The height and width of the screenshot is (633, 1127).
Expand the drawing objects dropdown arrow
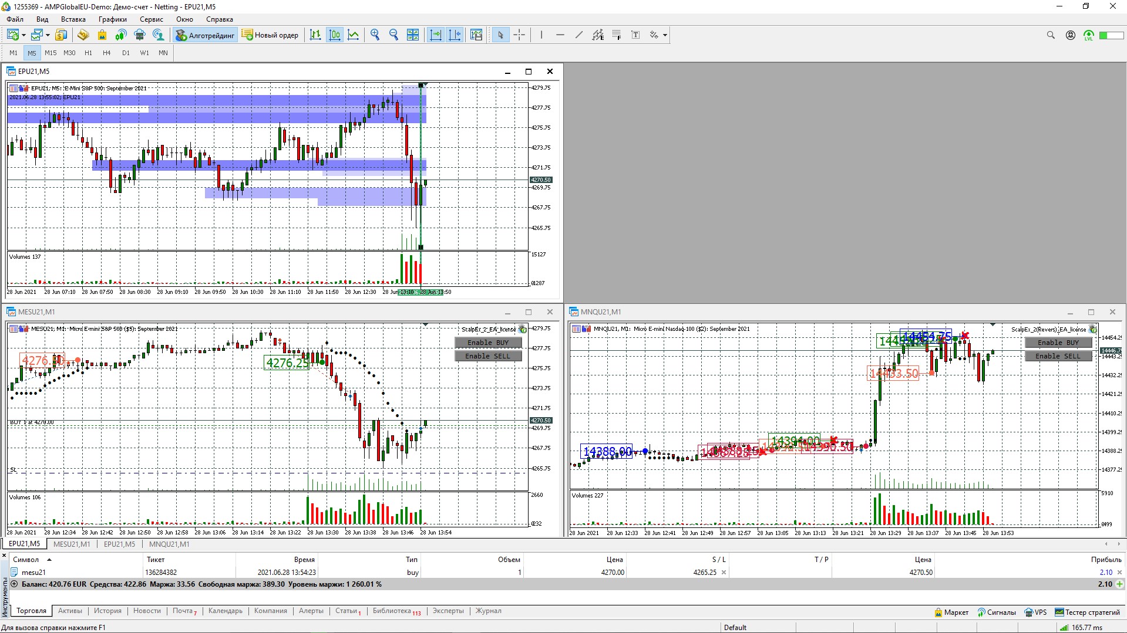(x=665, y=35)
